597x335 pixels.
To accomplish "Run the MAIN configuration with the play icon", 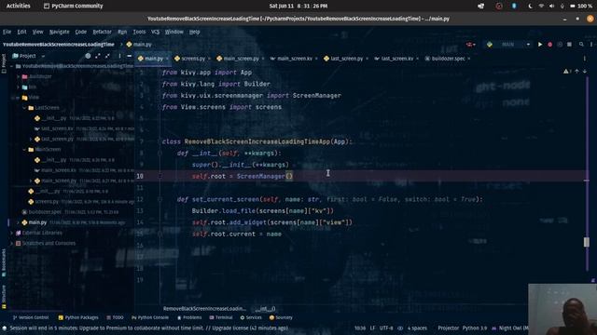I will 540,45.
